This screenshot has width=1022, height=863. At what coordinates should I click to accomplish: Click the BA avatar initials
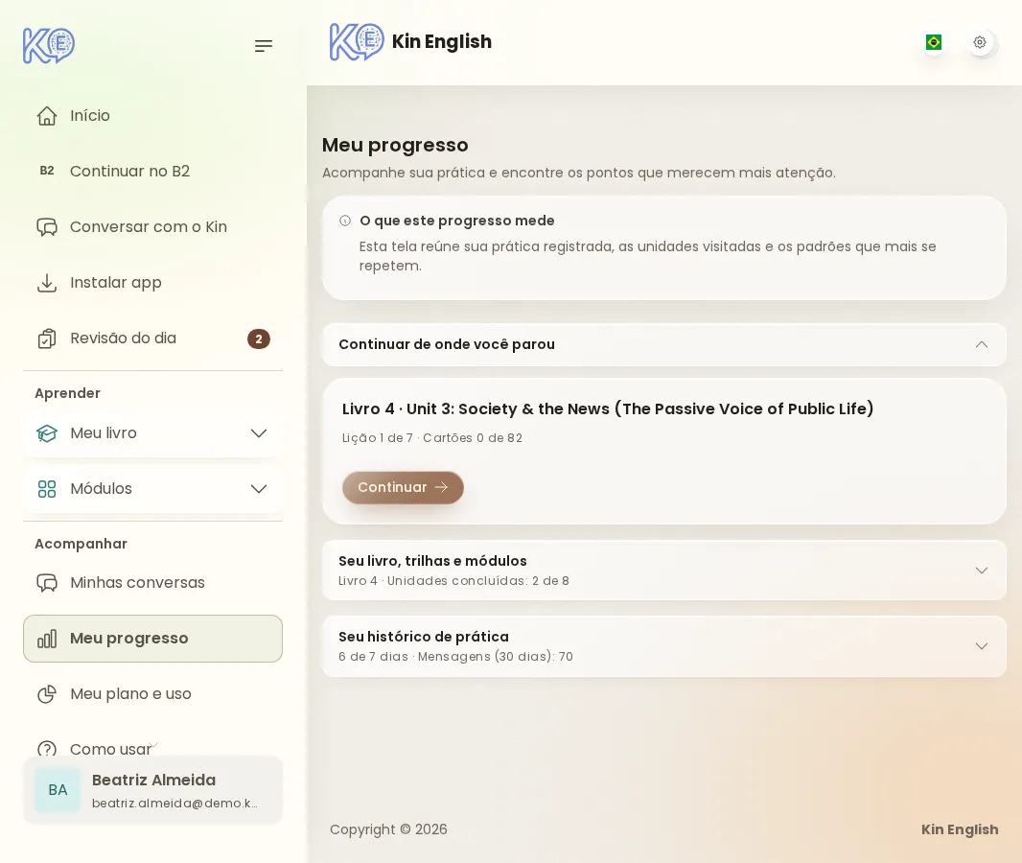click(x=58, y=790)
